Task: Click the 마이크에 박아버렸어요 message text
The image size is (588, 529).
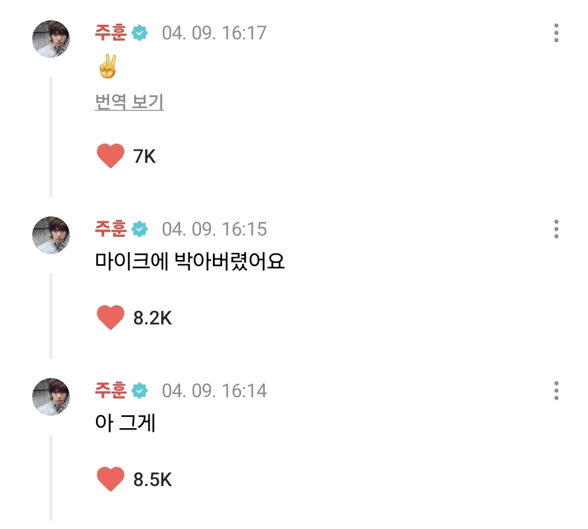Action: tap(190, 261)
